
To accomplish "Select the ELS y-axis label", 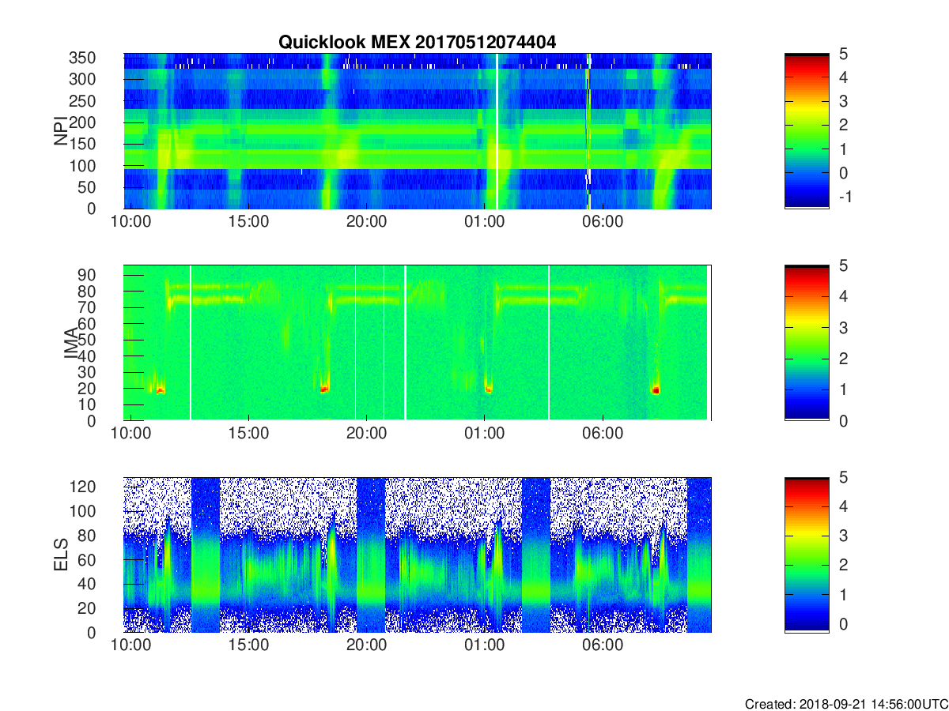I will point(60,555).
